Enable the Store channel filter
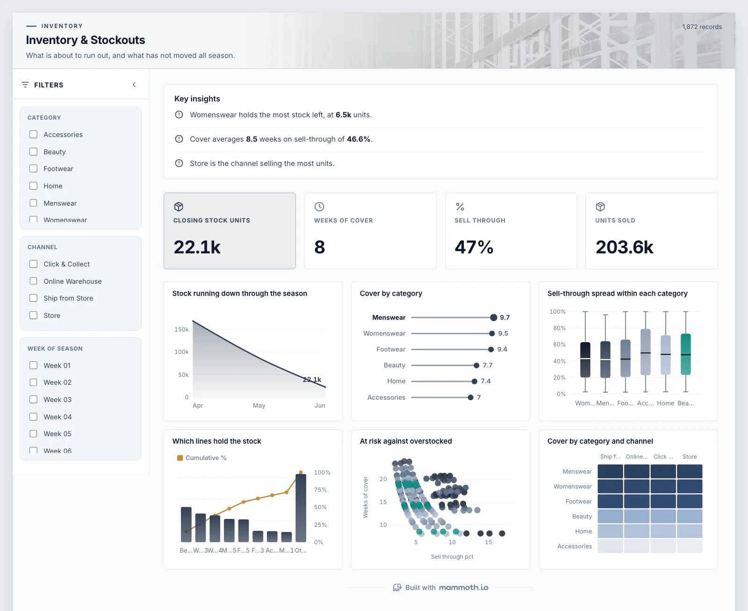This screenshot has height=611, width=748. tap(34, 316)
